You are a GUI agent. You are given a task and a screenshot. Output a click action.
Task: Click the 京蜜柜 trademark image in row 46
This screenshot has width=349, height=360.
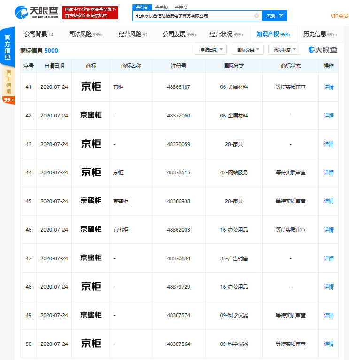91,229
